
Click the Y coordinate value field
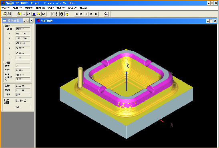pos(23,38)
